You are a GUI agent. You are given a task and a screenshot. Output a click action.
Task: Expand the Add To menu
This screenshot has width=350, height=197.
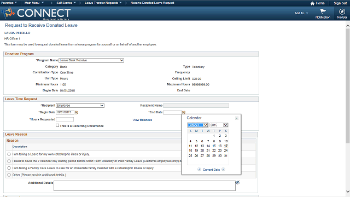[x=301, y=13]
